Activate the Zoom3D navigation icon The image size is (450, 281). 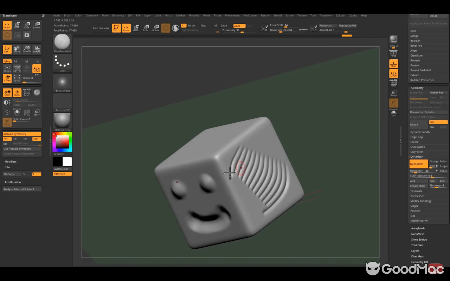[27, 49]
